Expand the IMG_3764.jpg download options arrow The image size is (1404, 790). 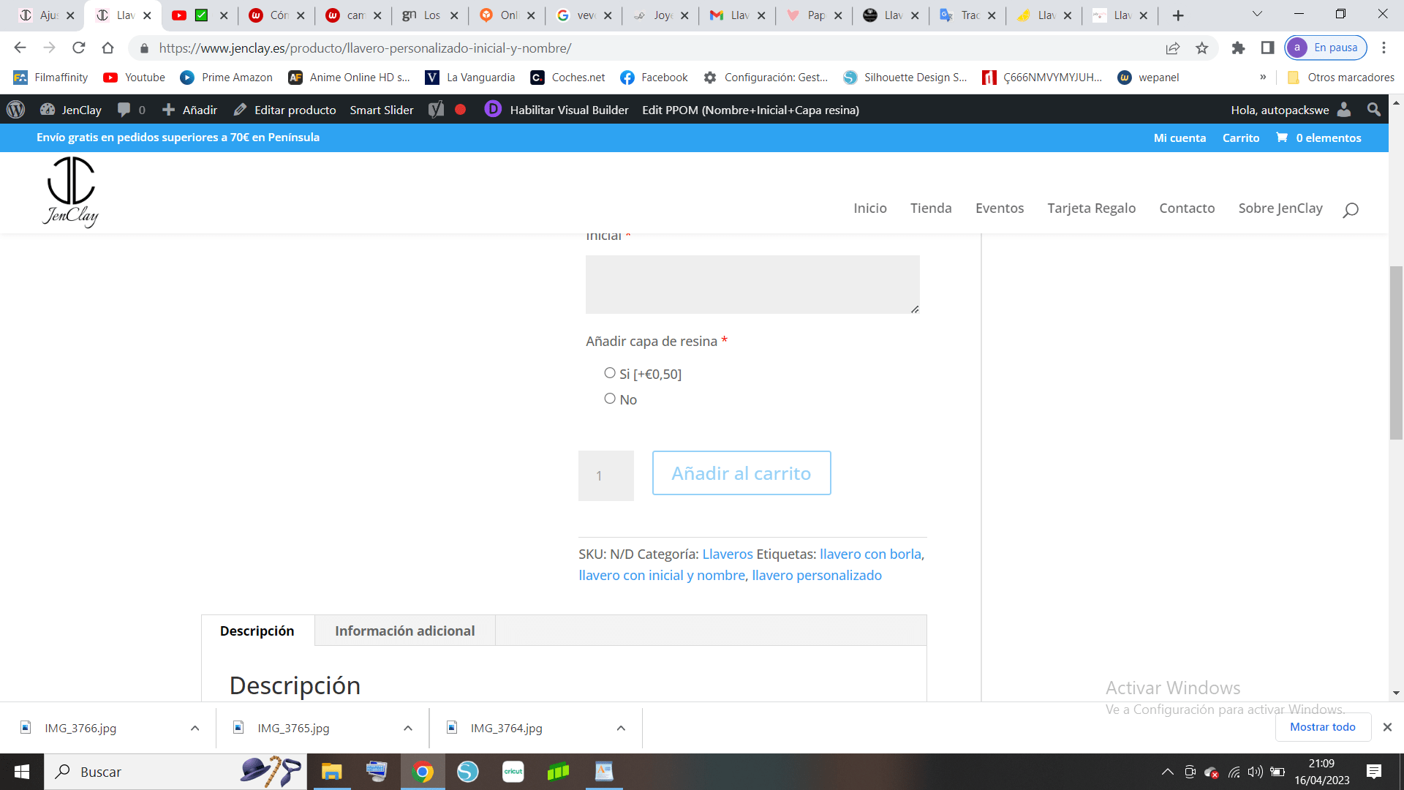[x=621, y=729]
